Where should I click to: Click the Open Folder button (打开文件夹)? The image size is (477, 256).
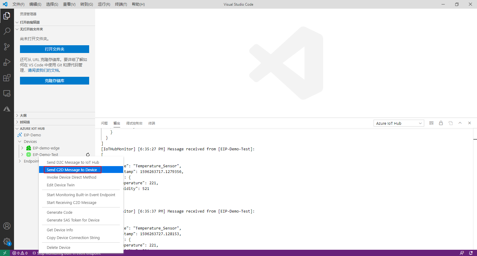coord(55,49)
